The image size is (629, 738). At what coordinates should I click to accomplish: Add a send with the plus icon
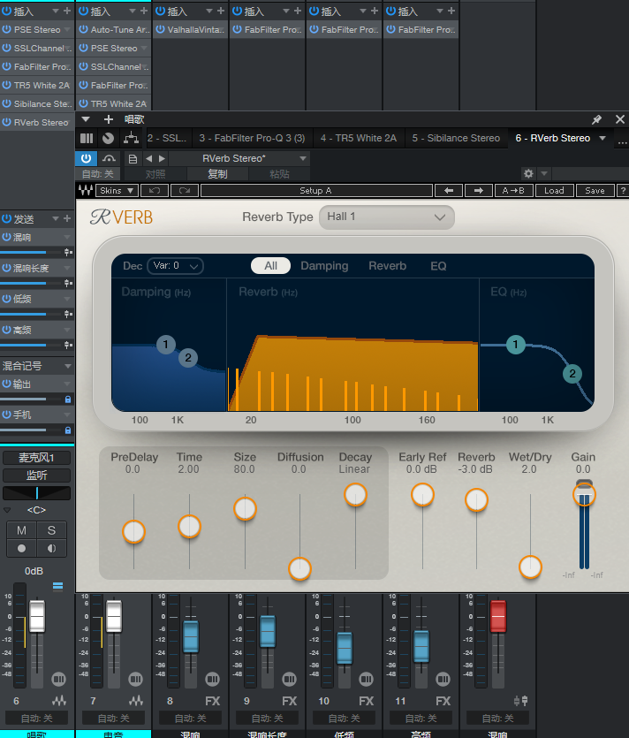point(67,218)
